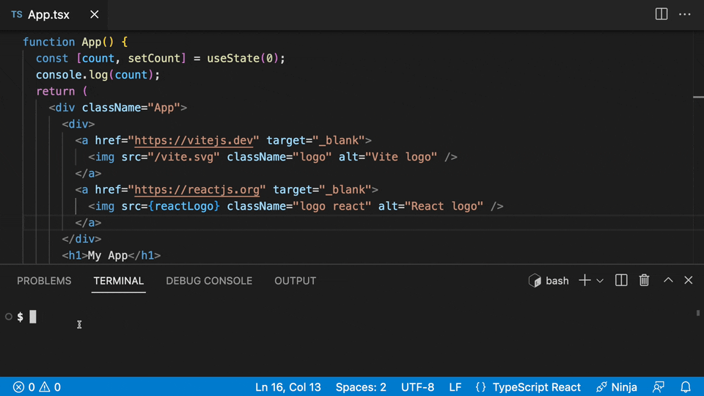The image size is (704, 396).
Task: Switch to the PROBLEMS tab
Action: point(44,281)
